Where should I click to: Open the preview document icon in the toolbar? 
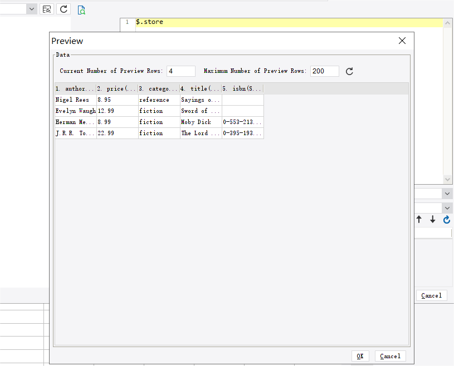pyautogui.click(x=81, y=9)
